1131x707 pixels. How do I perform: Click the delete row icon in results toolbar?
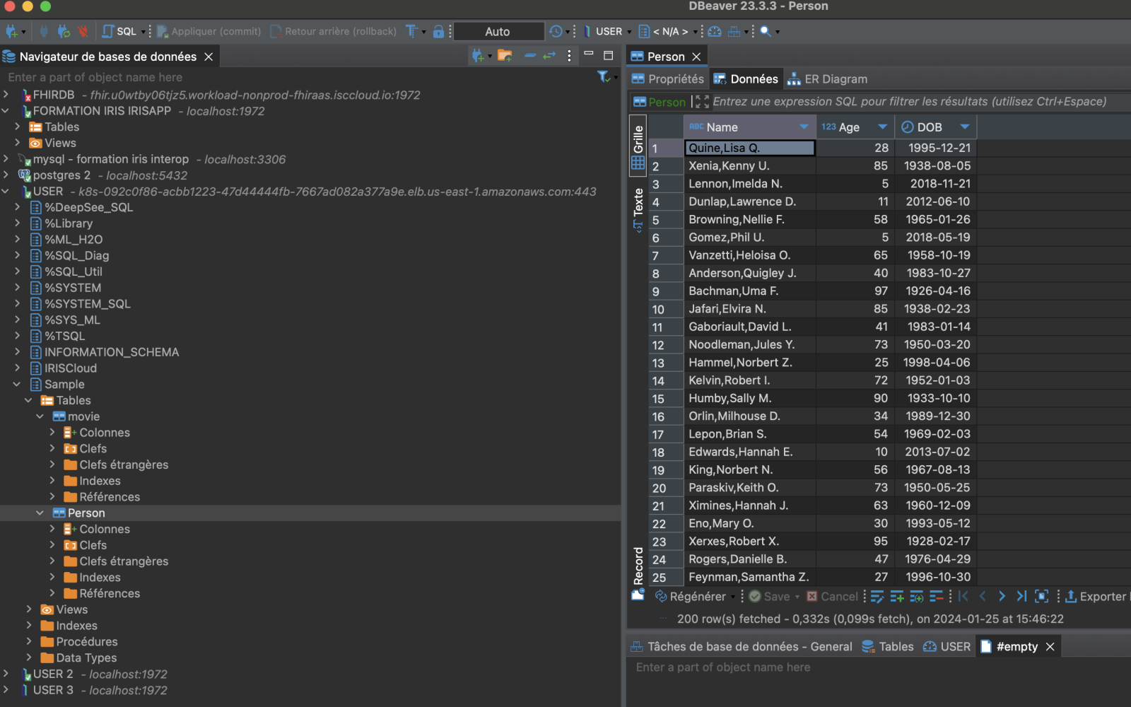(936, 597)
